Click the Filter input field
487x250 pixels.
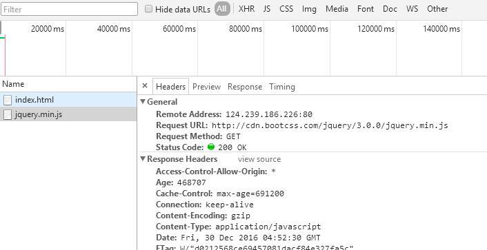pos(69,9)
